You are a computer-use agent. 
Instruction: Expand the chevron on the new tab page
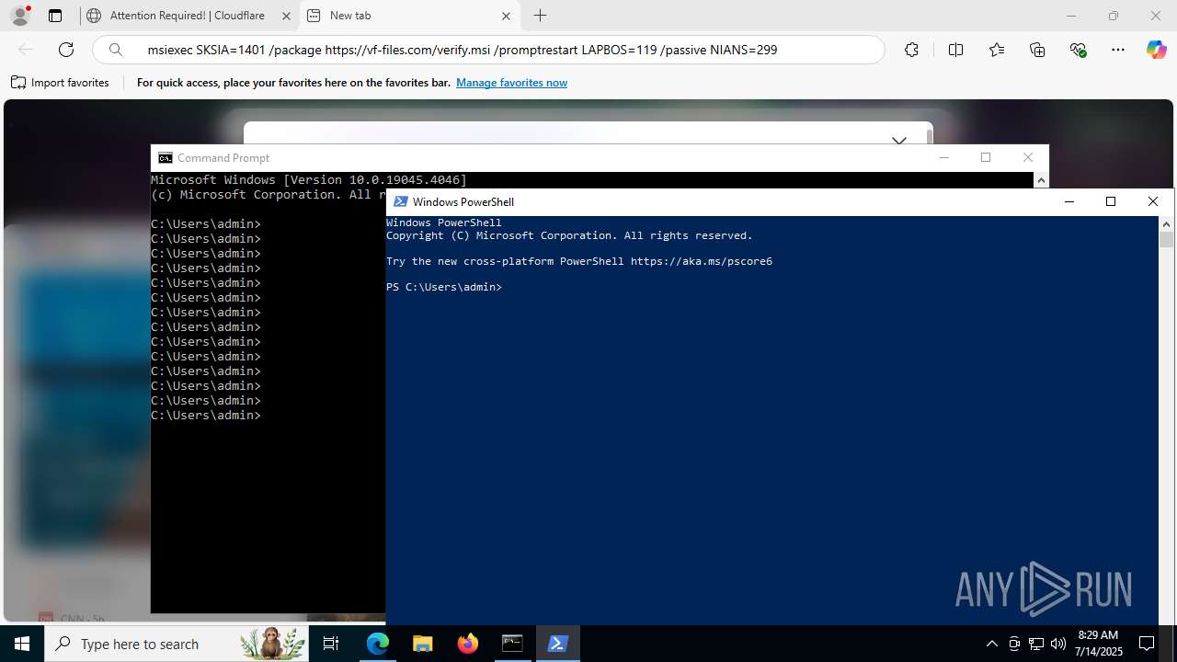pyautogui.click(x=899, y=140)
